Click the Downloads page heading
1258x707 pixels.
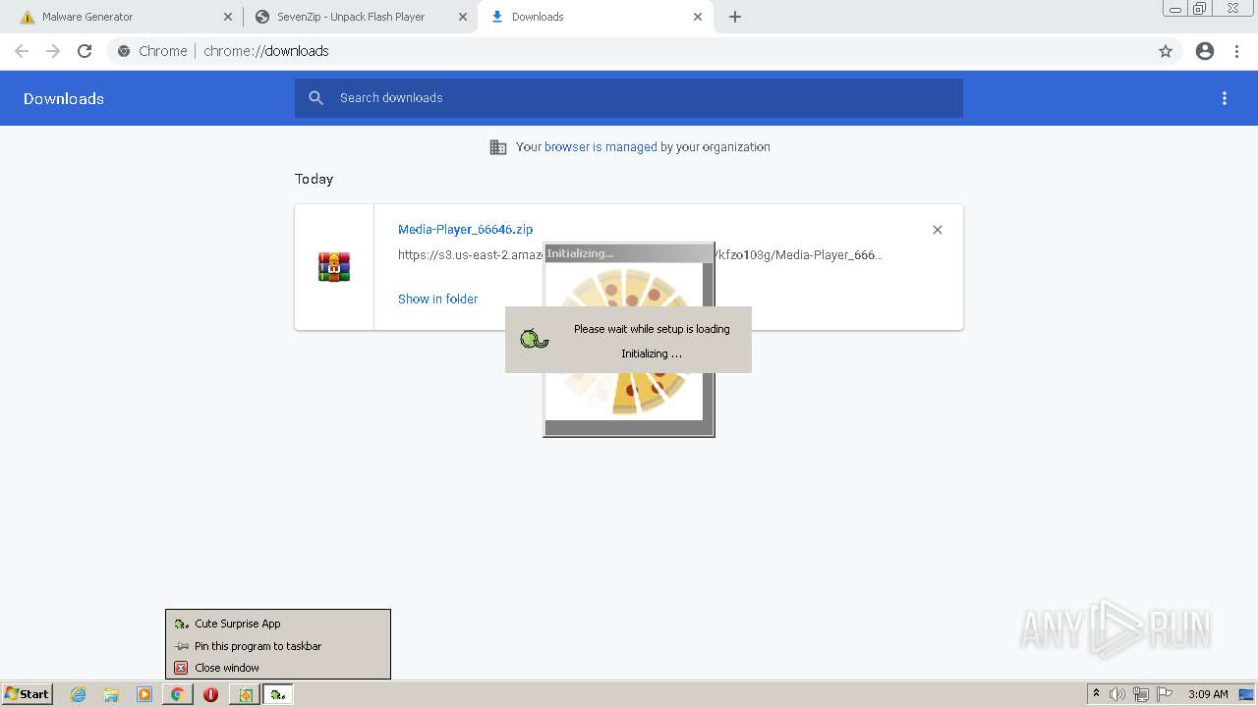click(64, 98)
